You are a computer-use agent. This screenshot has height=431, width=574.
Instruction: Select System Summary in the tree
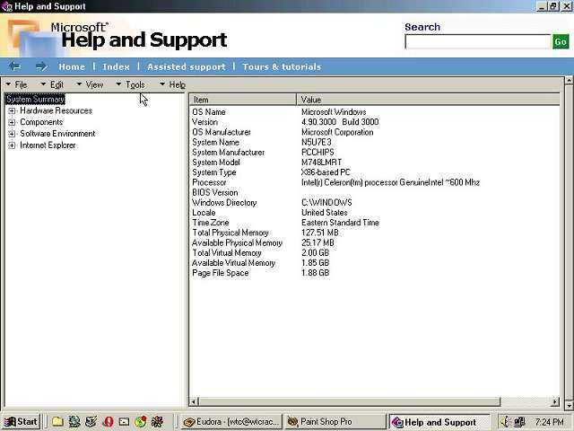(x=35, y=100)
